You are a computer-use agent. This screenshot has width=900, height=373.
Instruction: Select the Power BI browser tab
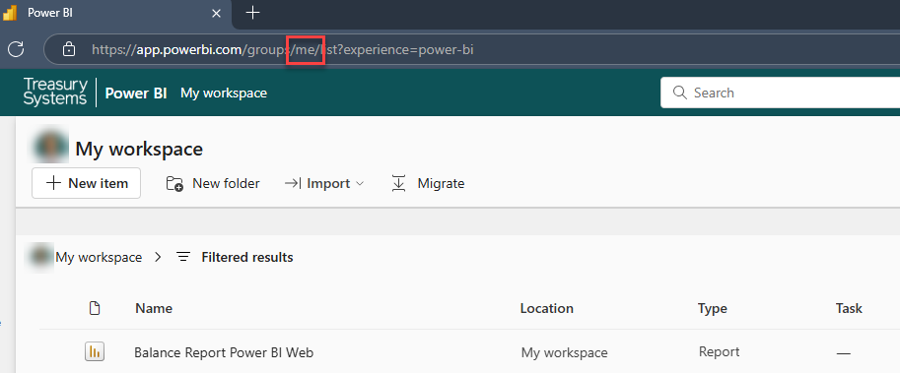[x=114, y=14]
